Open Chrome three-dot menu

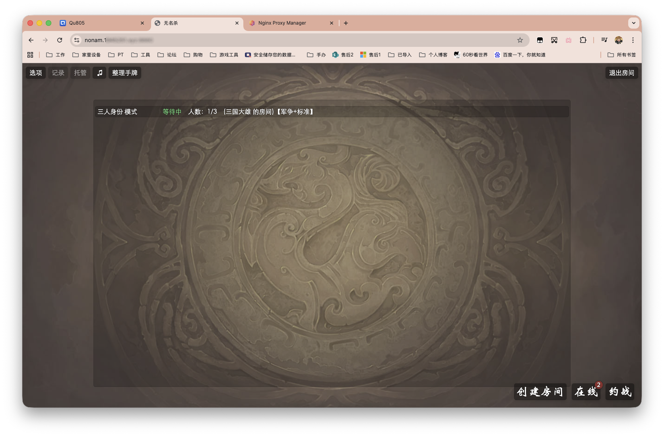pyautogui.click(x=633, y=40)
